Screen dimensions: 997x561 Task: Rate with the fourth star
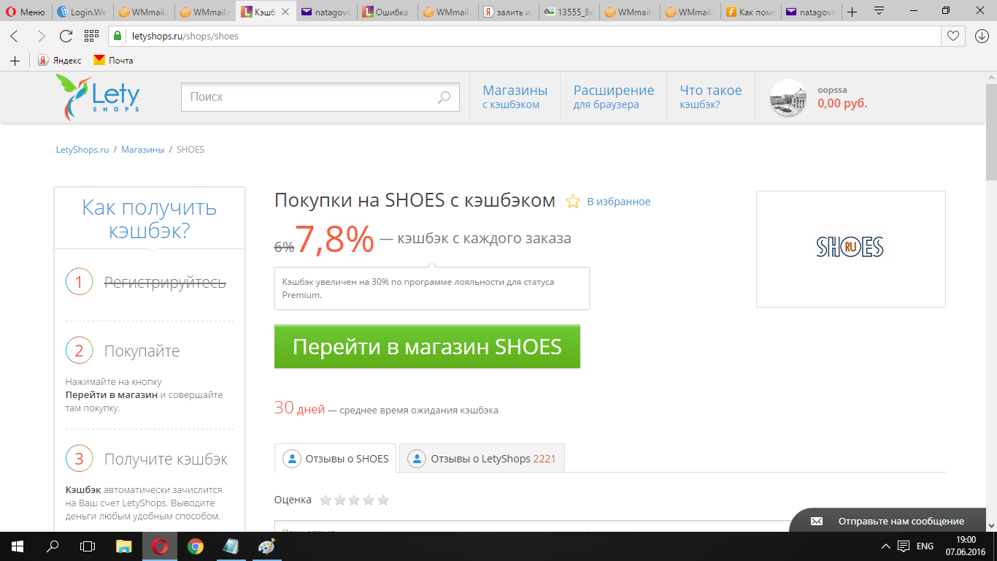click(369, 500)
